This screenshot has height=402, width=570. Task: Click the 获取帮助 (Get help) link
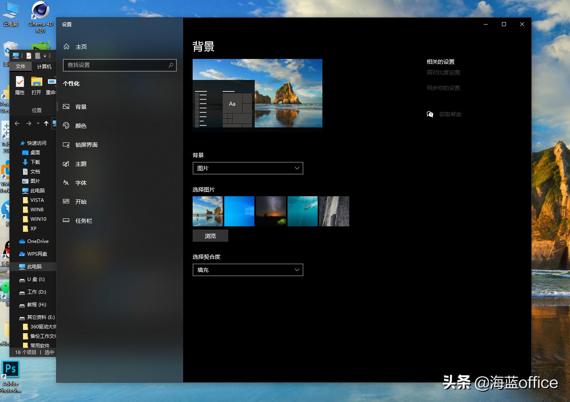pyautogui.click(x=450, y=114)
